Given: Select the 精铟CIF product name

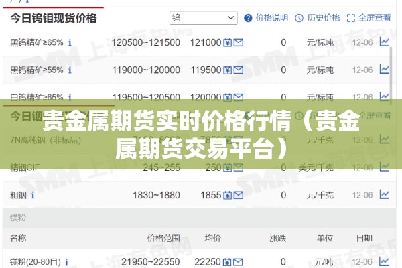Looking at the screenshot, I should (25, 167).
